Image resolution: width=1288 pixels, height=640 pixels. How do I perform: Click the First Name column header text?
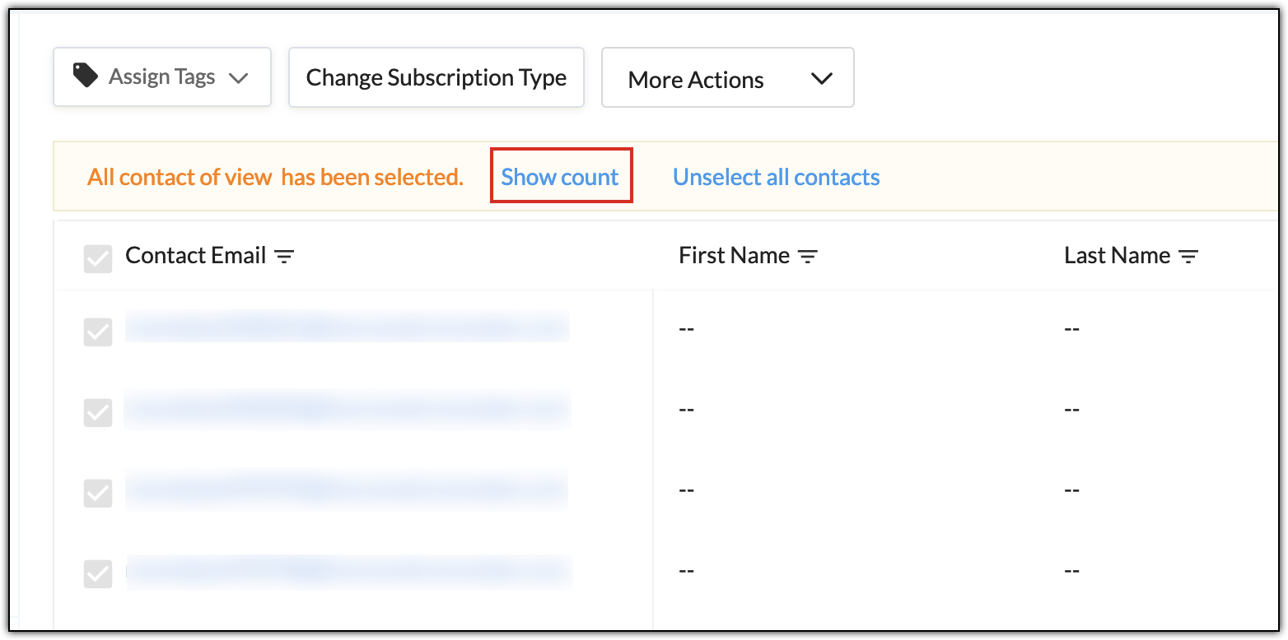733,256
